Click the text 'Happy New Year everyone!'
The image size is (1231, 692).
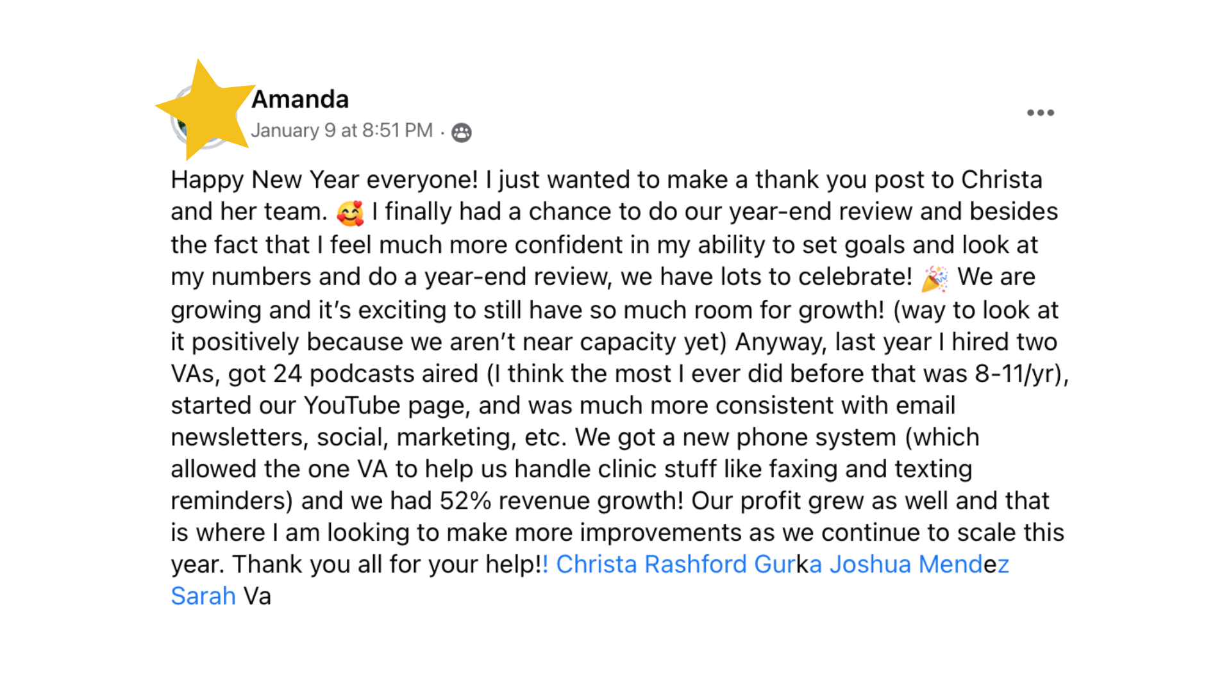(x=324, y=180)
